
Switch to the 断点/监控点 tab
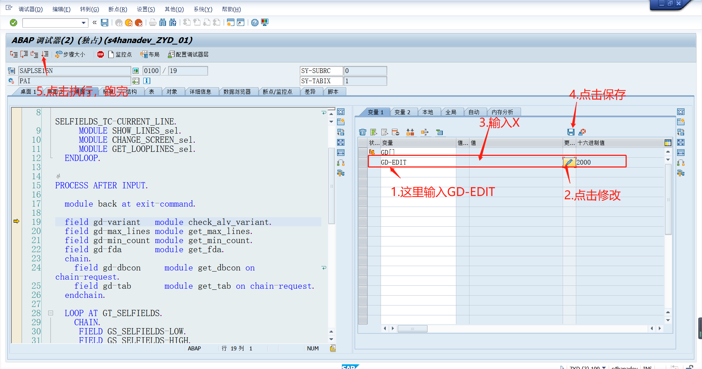(278, 92)
